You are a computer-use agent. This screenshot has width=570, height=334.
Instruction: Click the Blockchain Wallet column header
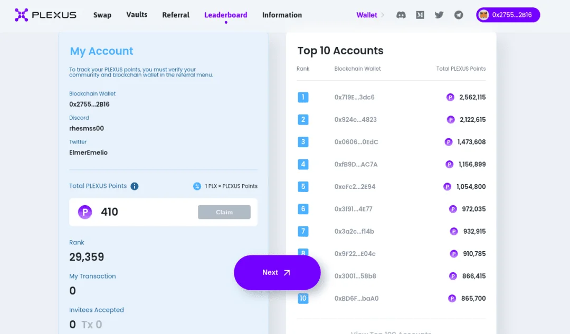358,69
